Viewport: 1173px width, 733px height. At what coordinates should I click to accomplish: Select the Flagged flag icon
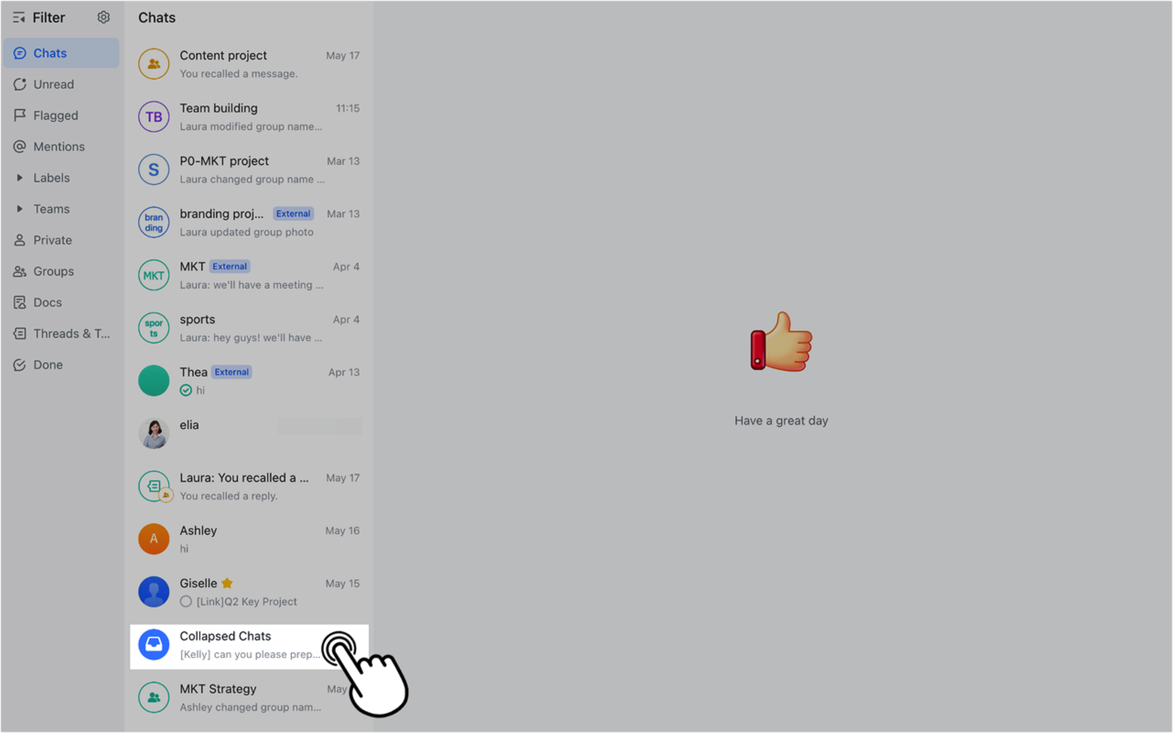tap(20, 115)
